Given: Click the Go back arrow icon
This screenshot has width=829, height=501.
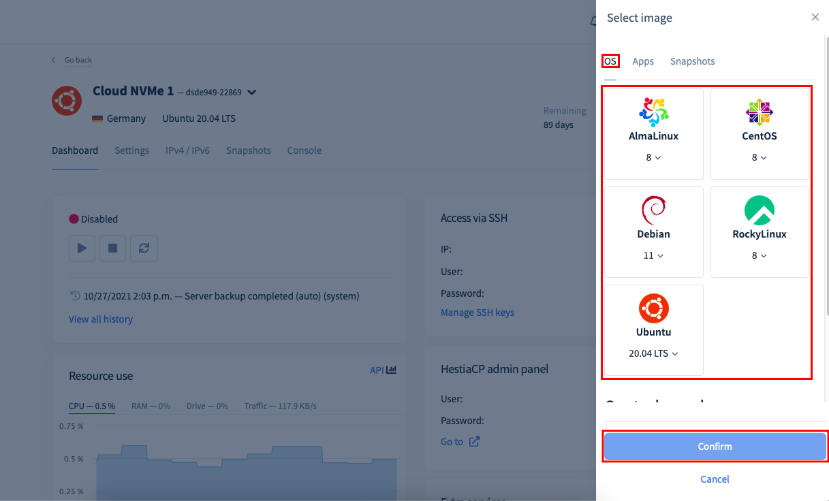Looking at the screenshot, I should 54,60.
